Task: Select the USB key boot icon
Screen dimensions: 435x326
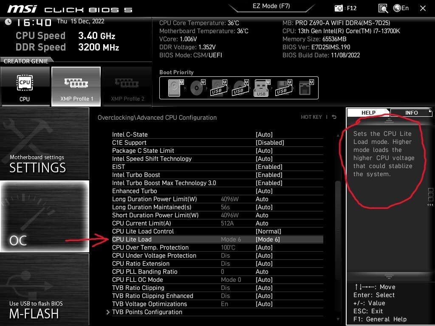Action: [x=262, y=88]
